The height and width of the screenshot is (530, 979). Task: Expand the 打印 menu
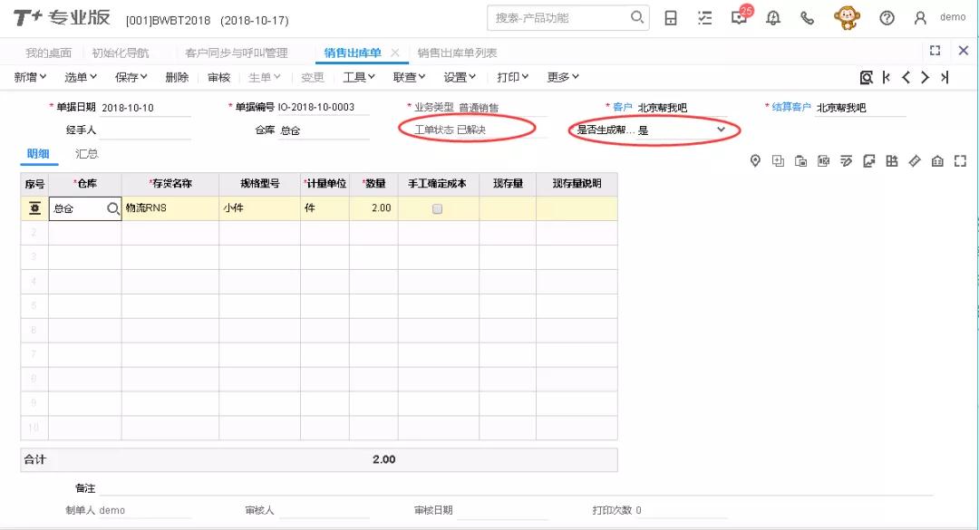(x=512, y=77)
